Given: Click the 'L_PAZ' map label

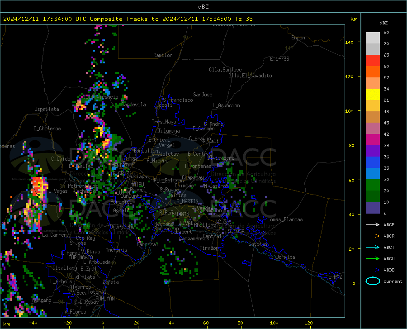Looking at the screenshot, I should 335,277.
